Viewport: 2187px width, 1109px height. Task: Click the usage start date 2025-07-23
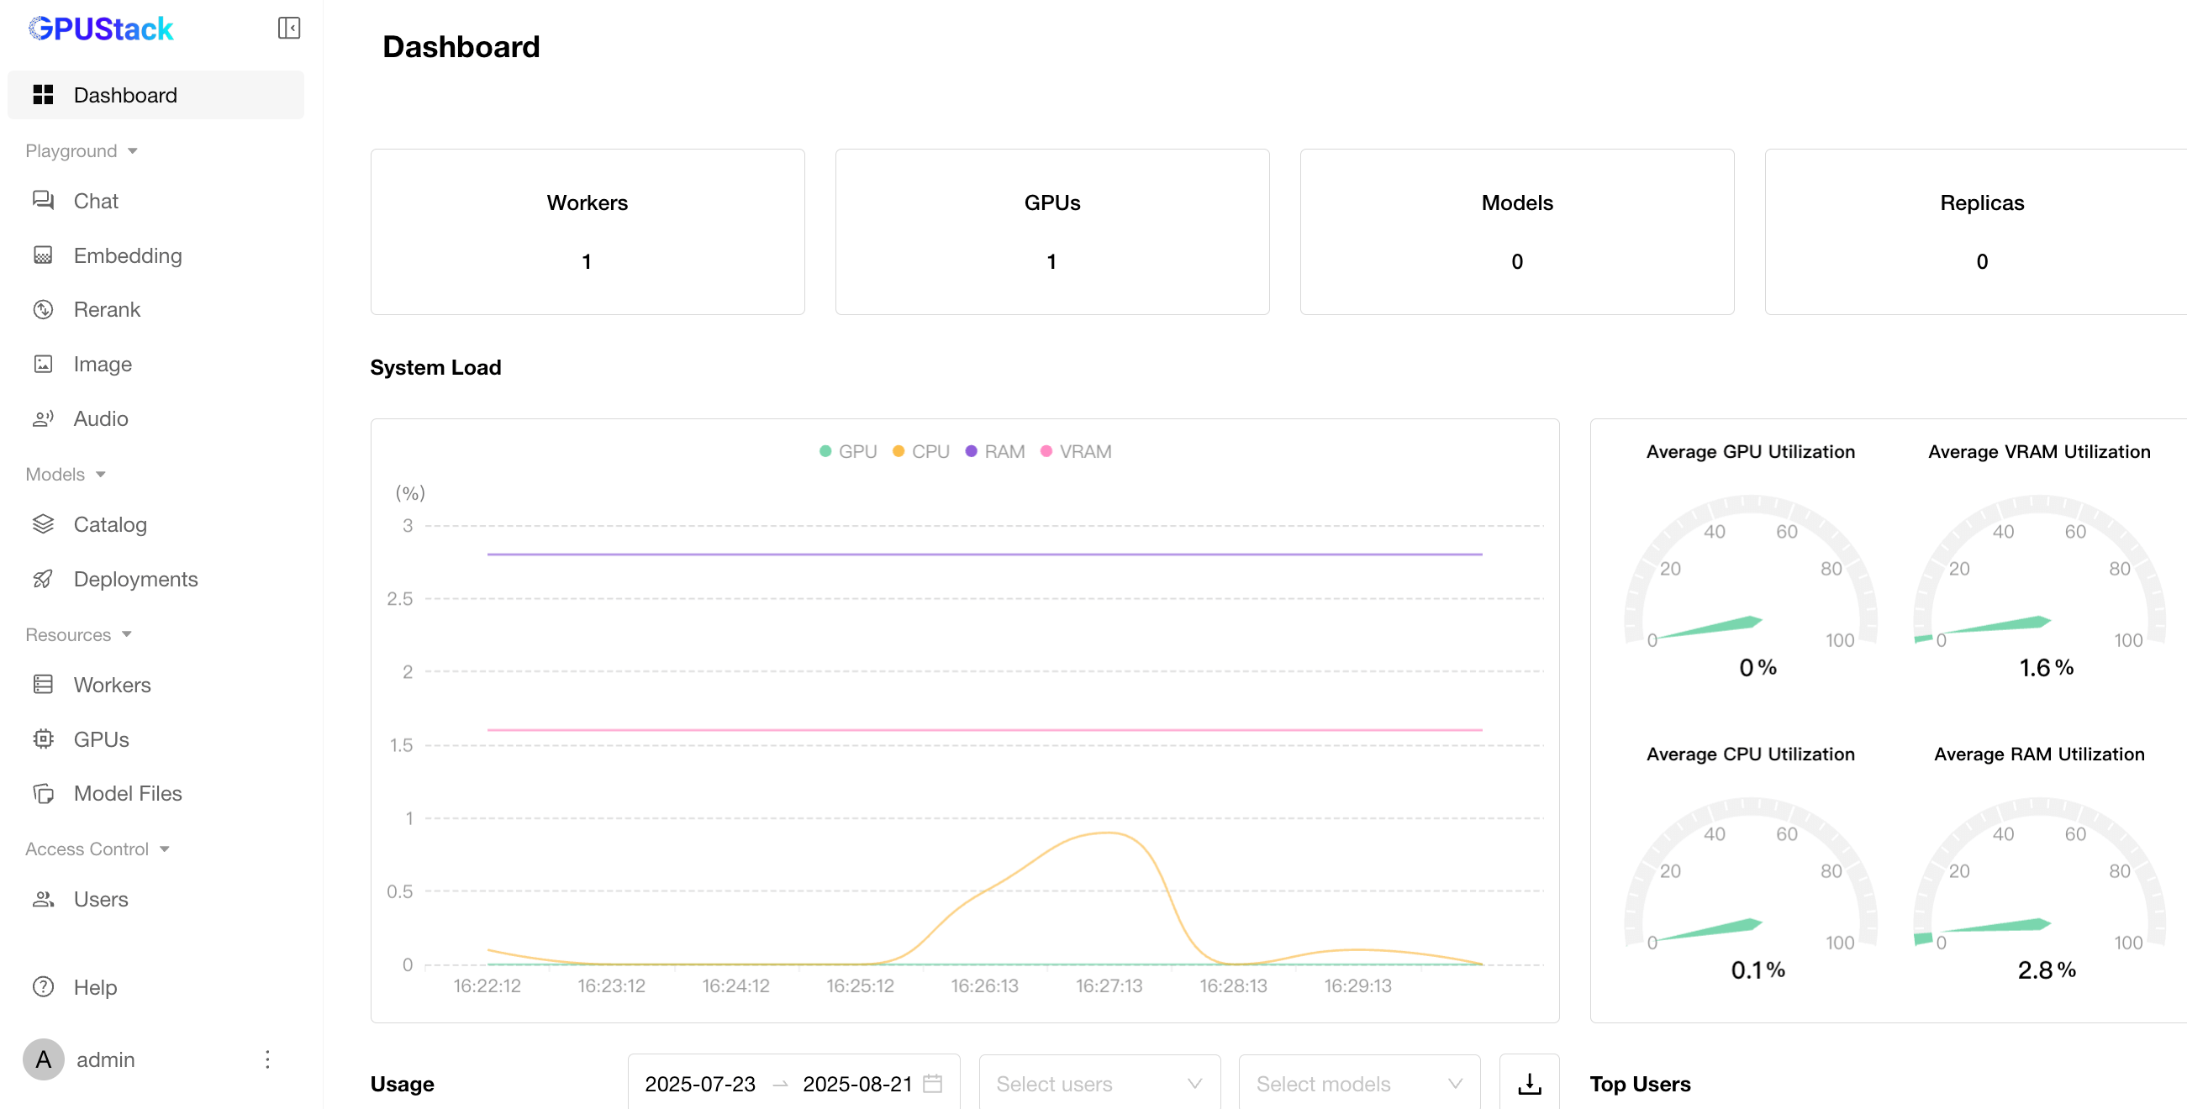(699, 1084)
